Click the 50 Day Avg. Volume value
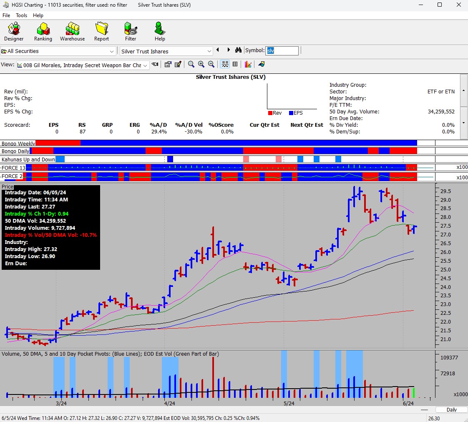 (x=441, y=112)
